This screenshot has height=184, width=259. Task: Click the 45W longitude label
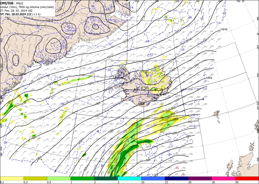(1, 65)
